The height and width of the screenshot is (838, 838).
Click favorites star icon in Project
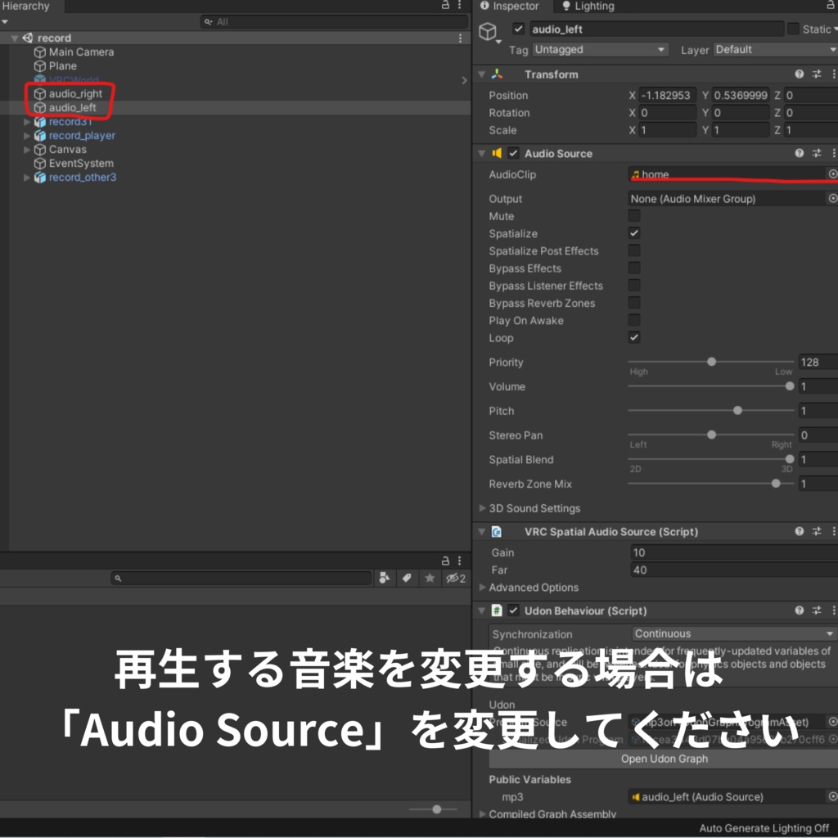[x=430, y=578]
